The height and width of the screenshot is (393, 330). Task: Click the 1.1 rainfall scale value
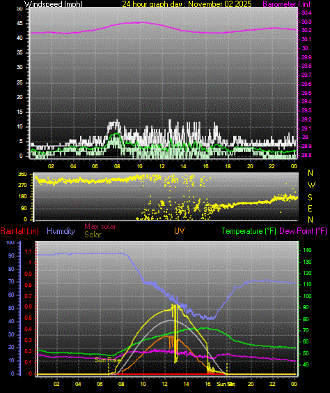pos(29,251)
